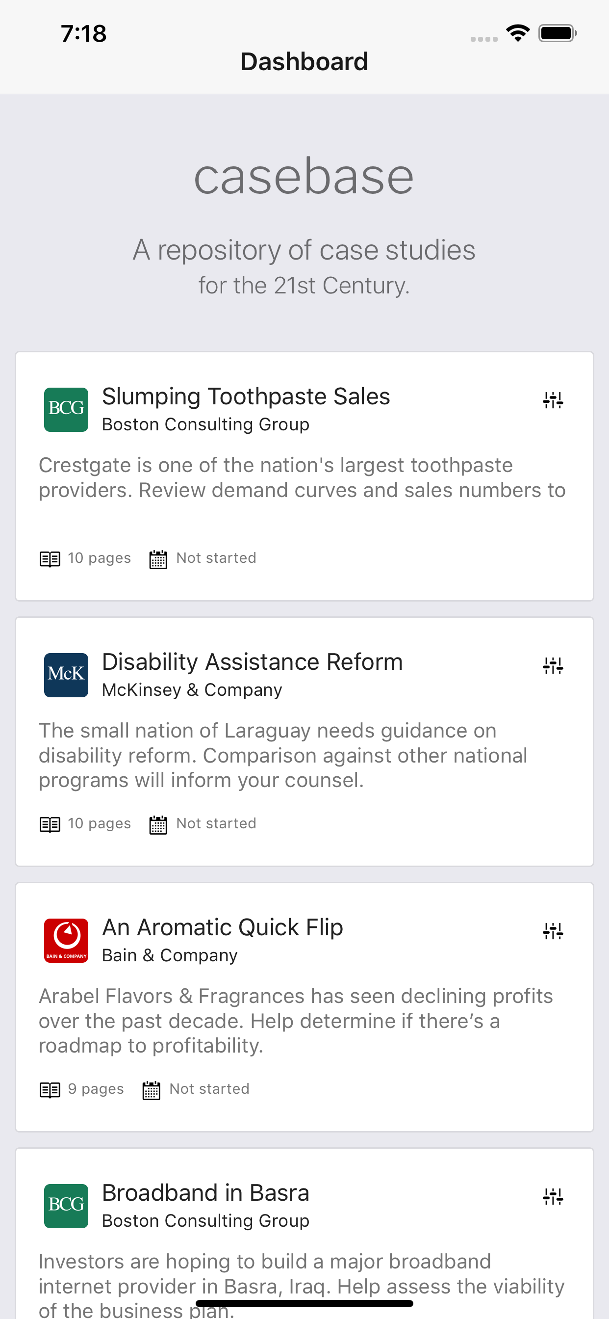Image resolution: width=609 pixels, height=1319 pixels.
Task: Tap sliders icon on Disability Assistance Reform
Action: click(553, 665)
